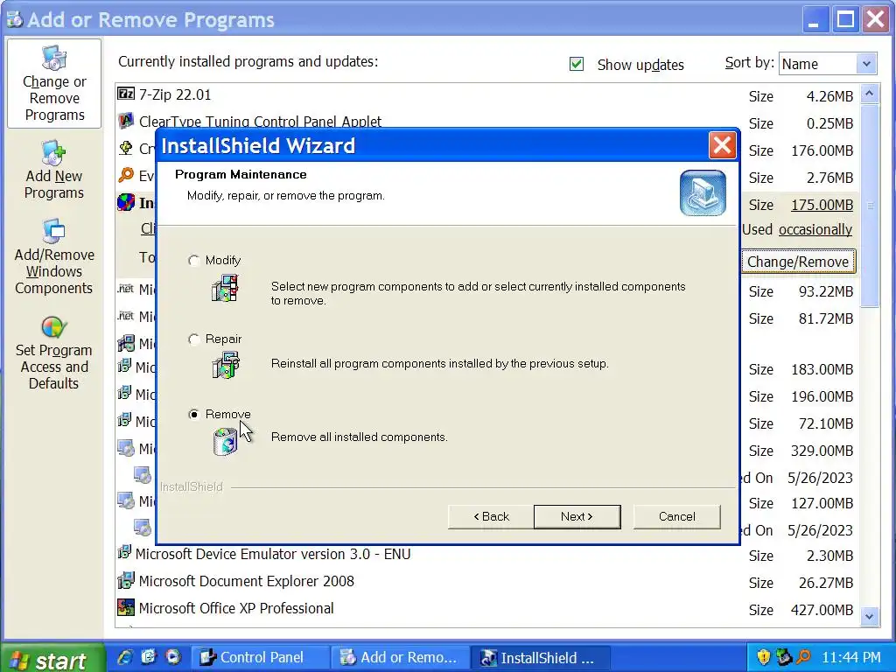
Task: Click the Change/Remove button
Action: (798, 262)
